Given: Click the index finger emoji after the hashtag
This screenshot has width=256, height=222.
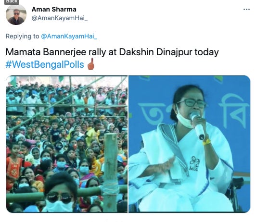Looking at the screenshot, I should [91, 64].
